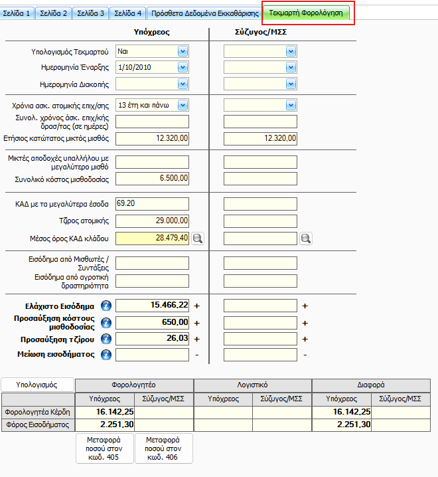Expand Υπολογισμός Τεκμαρτού dropdown for Σύζυγος/ΜΣΣ
This screenshot has height=477, width=438.
(x=291, y=51)
